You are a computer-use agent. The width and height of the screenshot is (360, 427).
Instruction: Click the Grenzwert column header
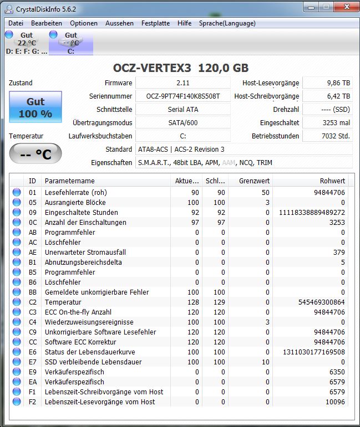point(250,181)
